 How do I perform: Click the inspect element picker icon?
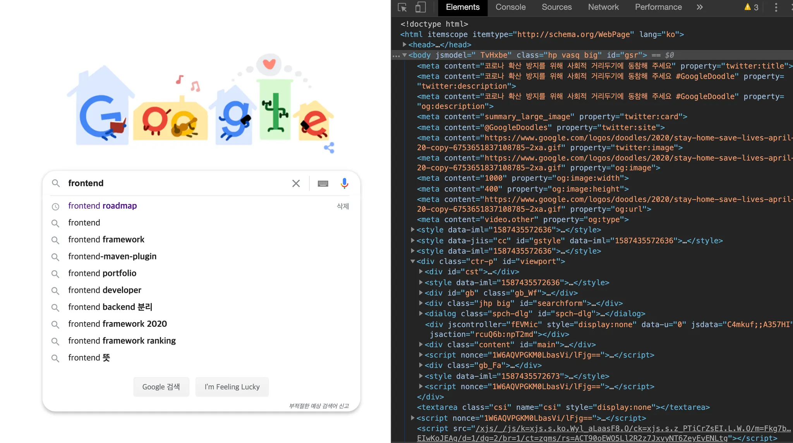click(x=402, y=7)
